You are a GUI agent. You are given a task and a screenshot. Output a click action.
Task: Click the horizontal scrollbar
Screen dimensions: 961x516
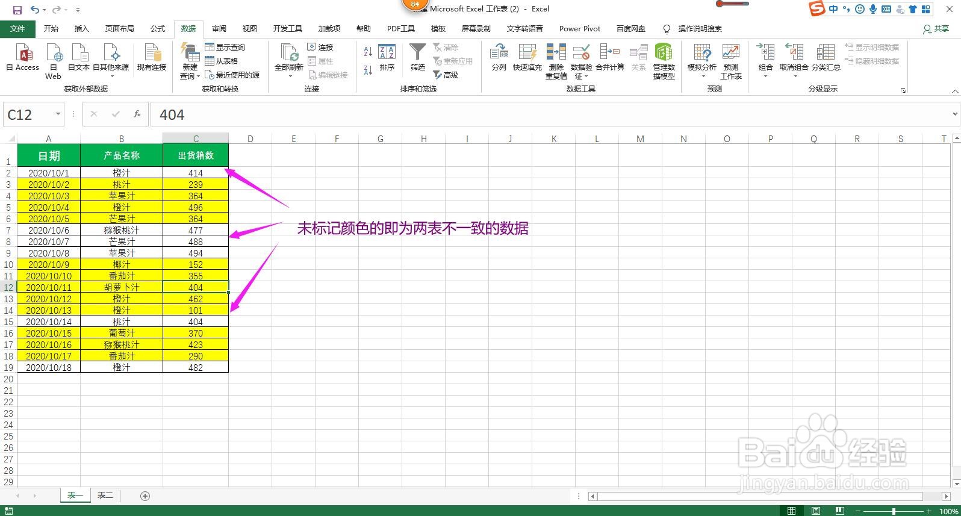pos(760,496)
